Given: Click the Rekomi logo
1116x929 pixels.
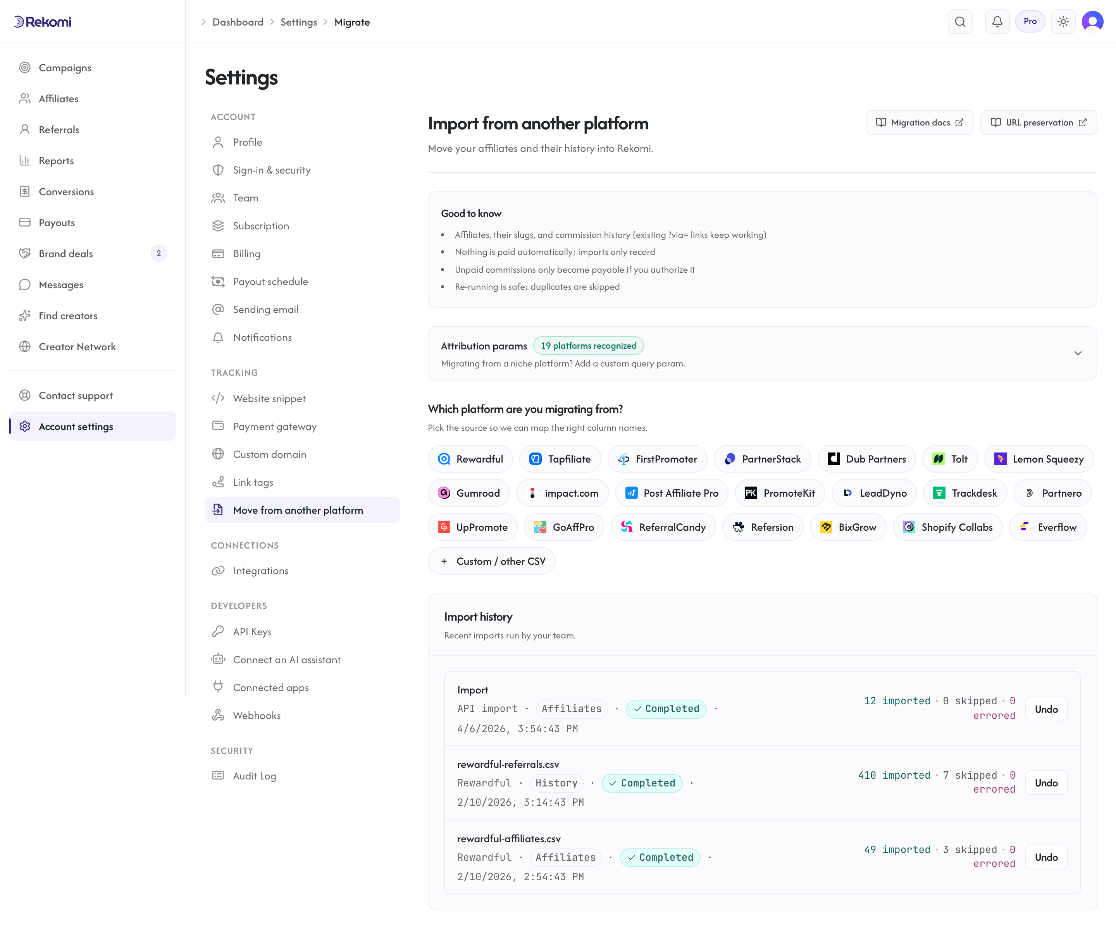Looking at the screenshot, I should 43,22.
